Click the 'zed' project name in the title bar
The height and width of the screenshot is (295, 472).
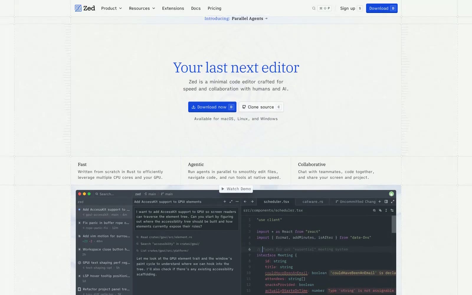(138, 194)
